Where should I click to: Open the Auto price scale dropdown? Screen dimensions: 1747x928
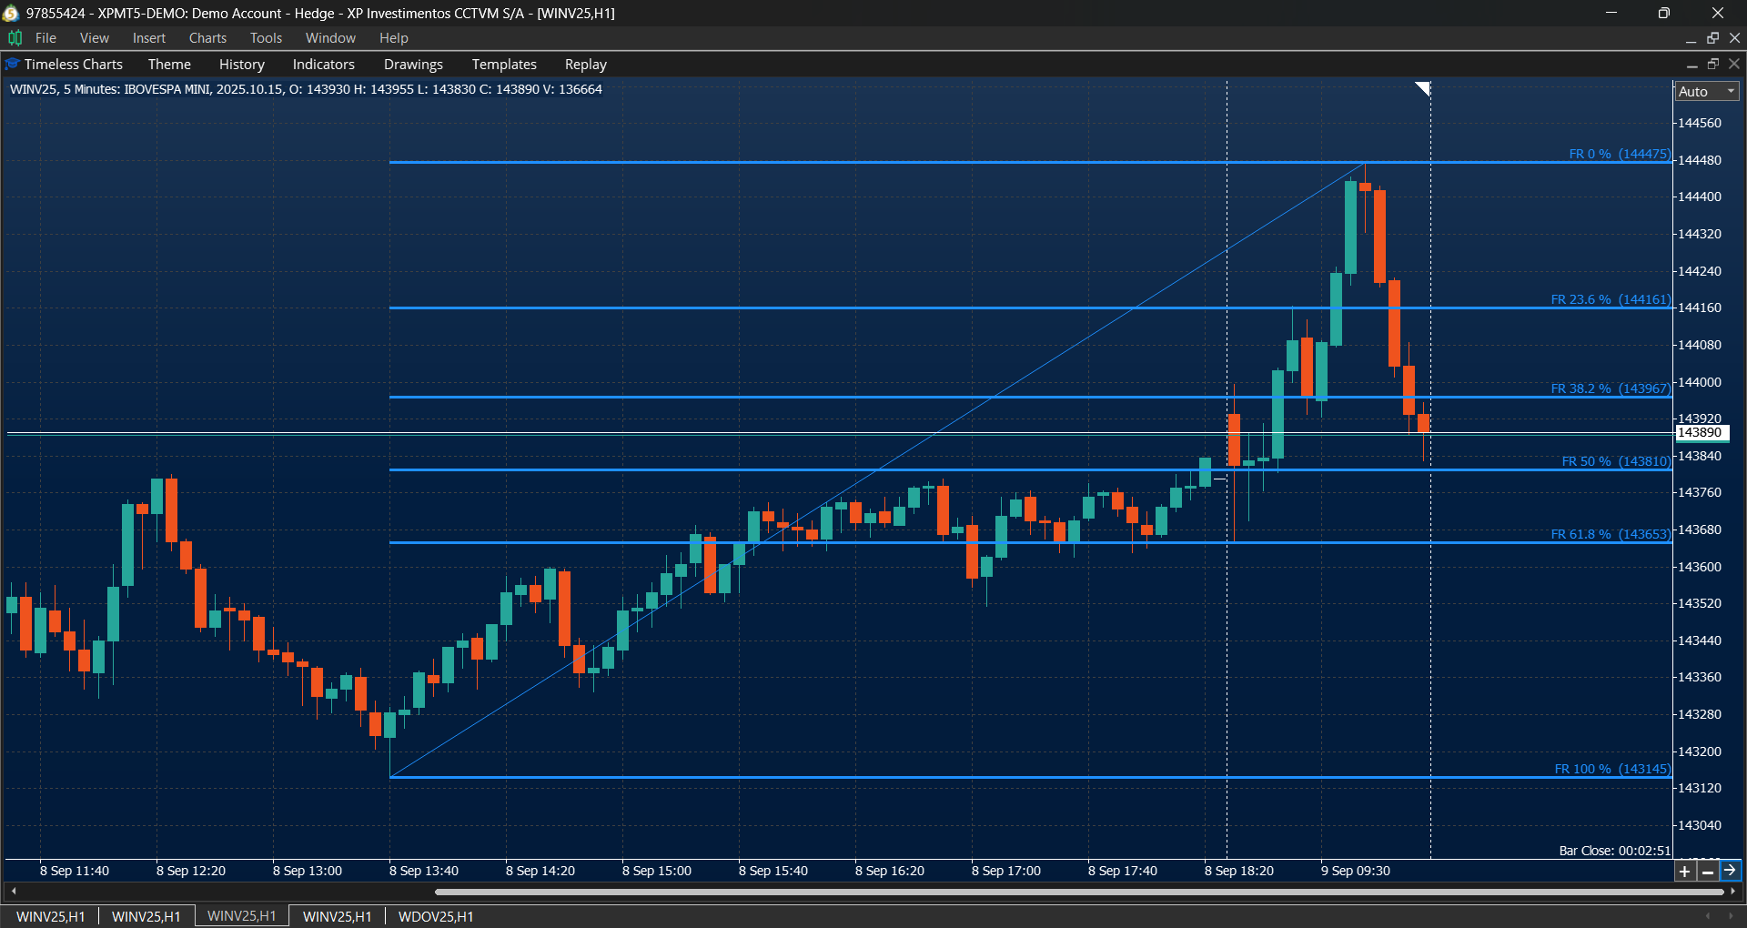pyautogui.click(x=1706, y=90)
